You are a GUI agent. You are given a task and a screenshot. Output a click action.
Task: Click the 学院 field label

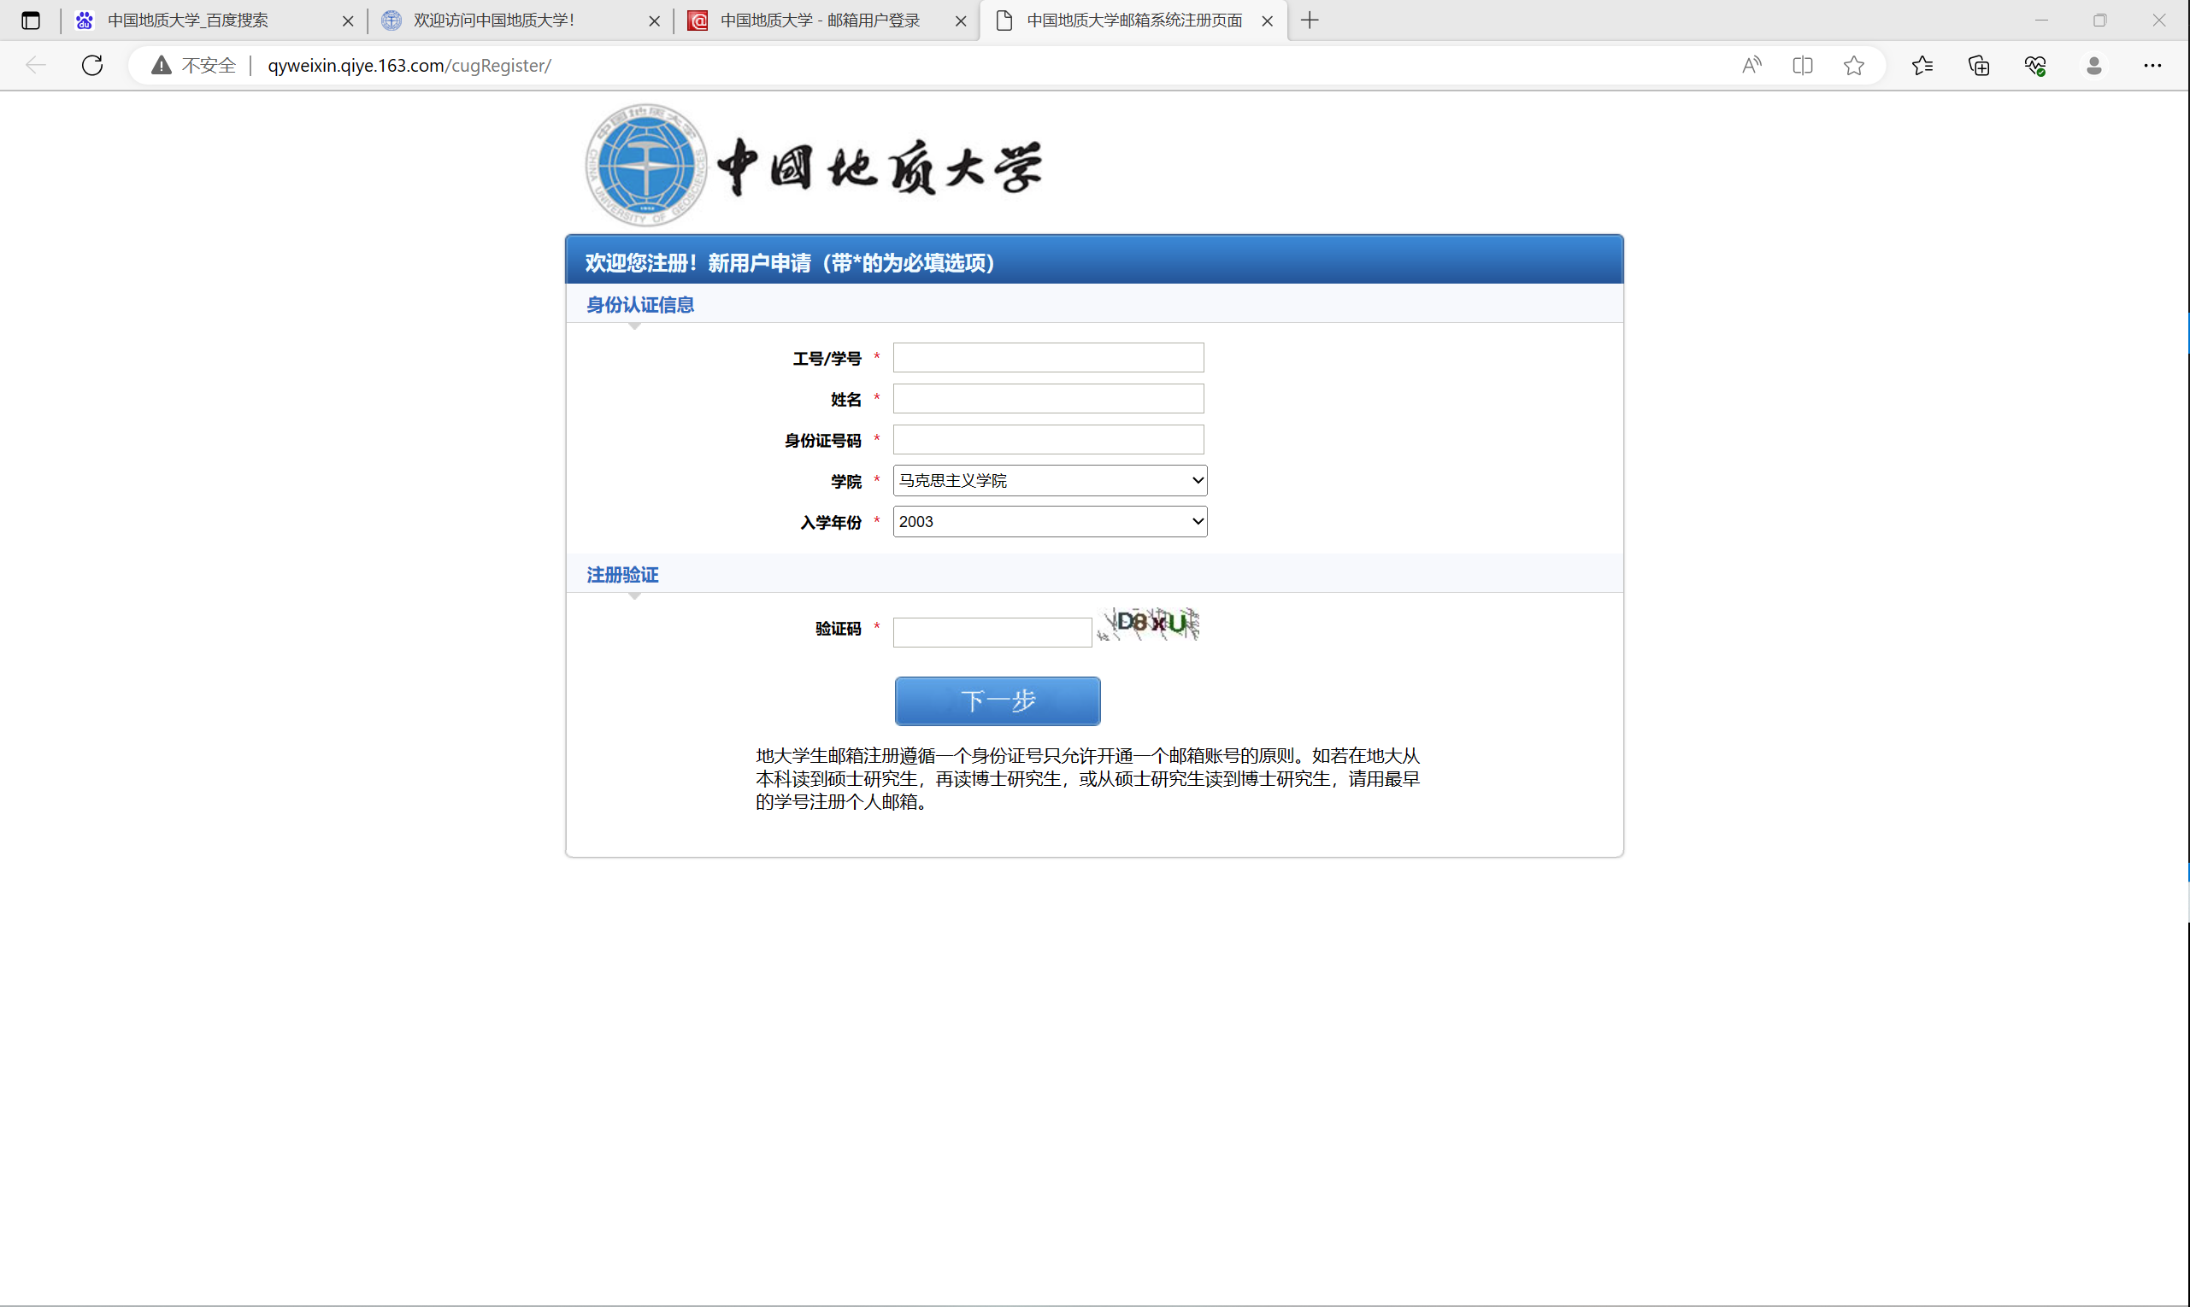(x=846, y=482)
